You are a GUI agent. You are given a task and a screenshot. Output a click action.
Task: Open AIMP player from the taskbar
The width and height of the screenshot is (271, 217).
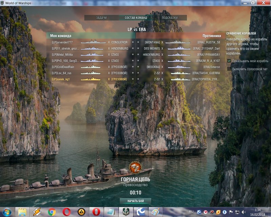pos(81,212)
